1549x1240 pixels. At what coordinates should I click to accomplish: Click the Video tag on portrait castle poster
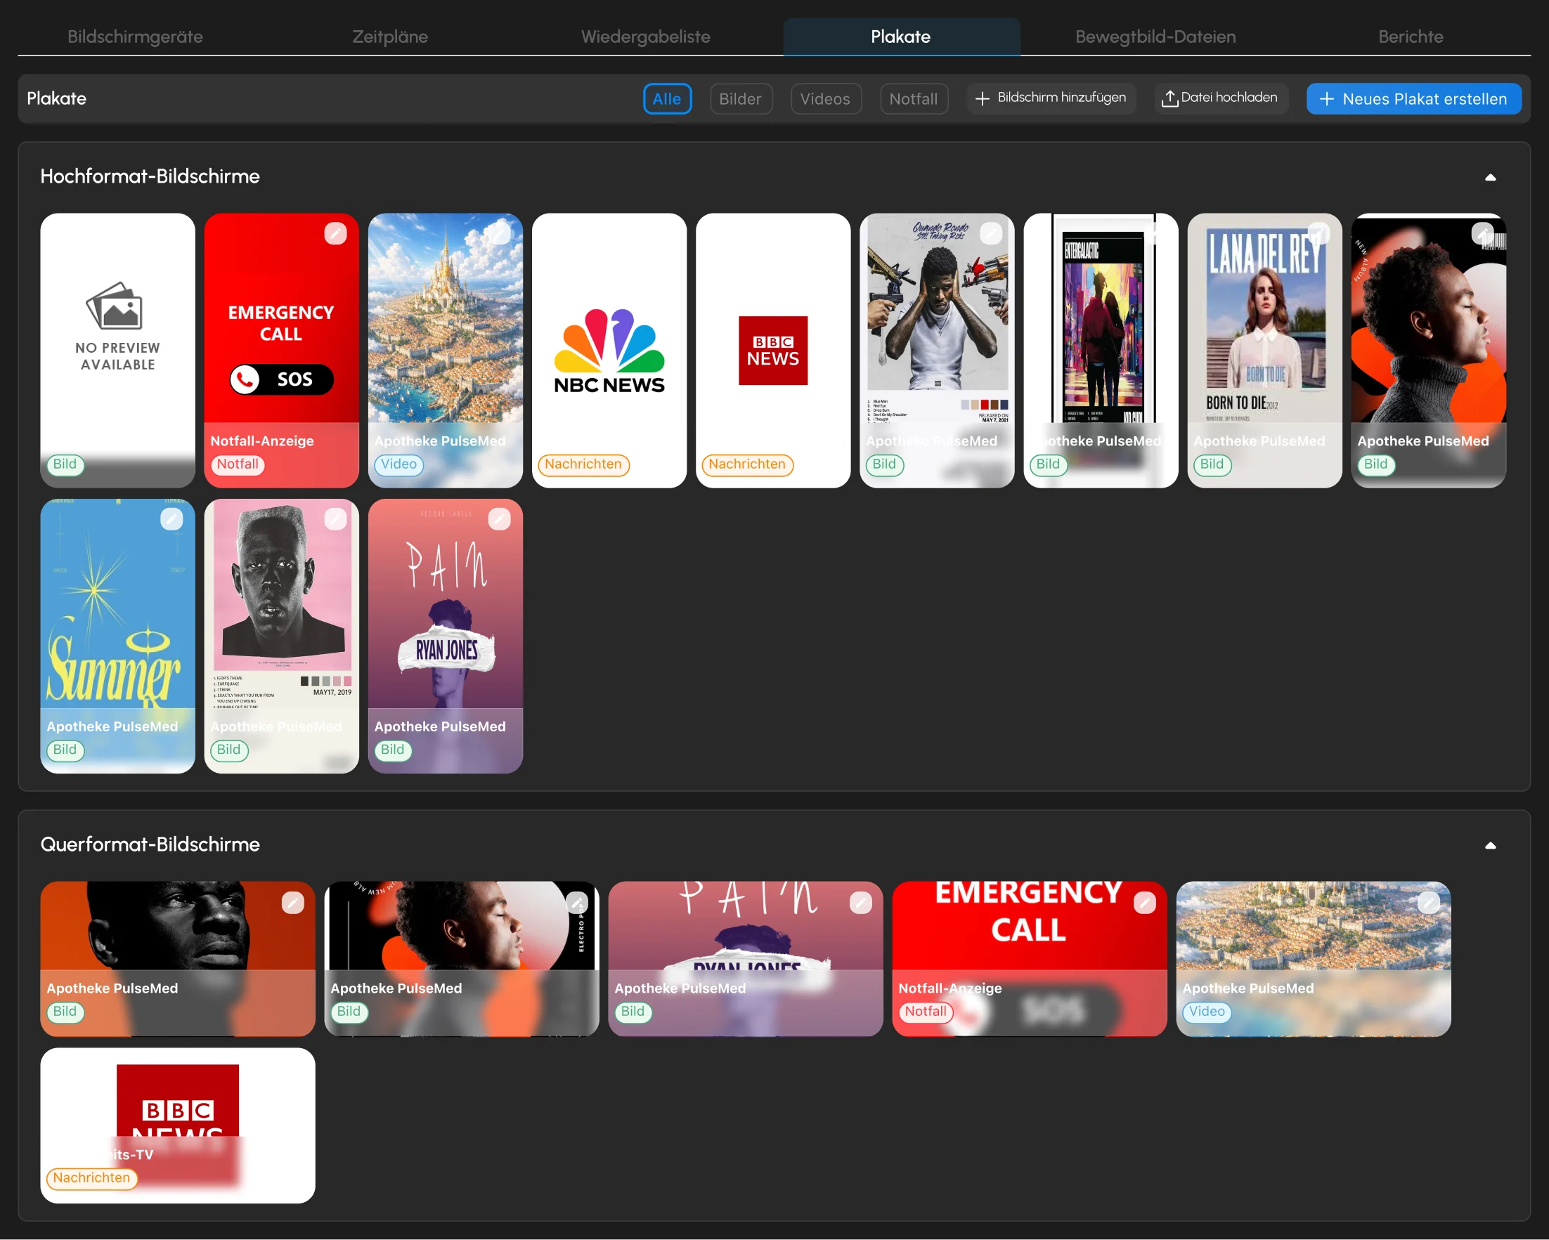398,464
